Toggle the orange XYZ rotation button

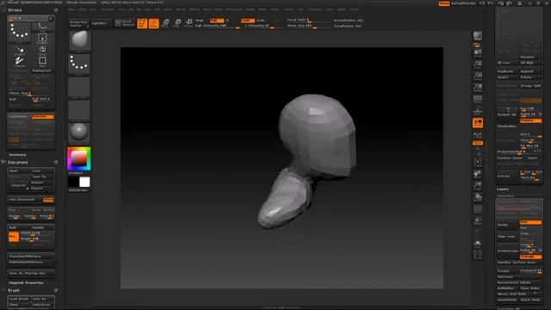478,143
